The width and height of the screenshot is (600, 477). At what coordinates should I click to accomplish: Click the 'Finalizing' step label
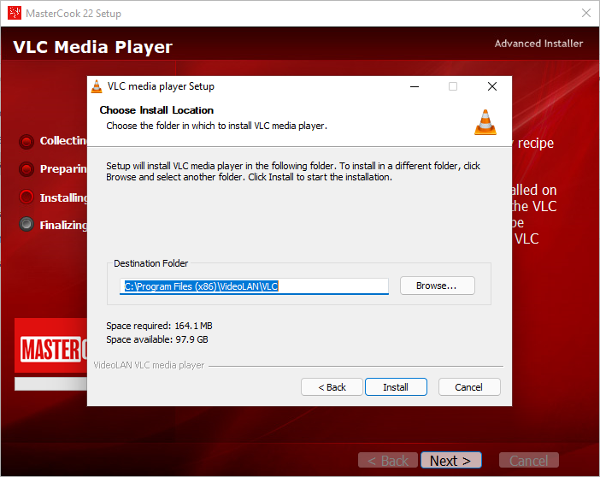(x=64, y=225)
